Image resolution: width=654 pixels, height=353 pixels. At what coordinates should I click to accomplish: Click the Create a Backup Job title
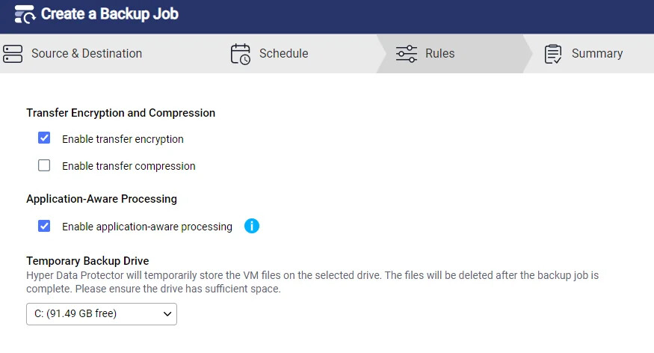tap(110, 13)
